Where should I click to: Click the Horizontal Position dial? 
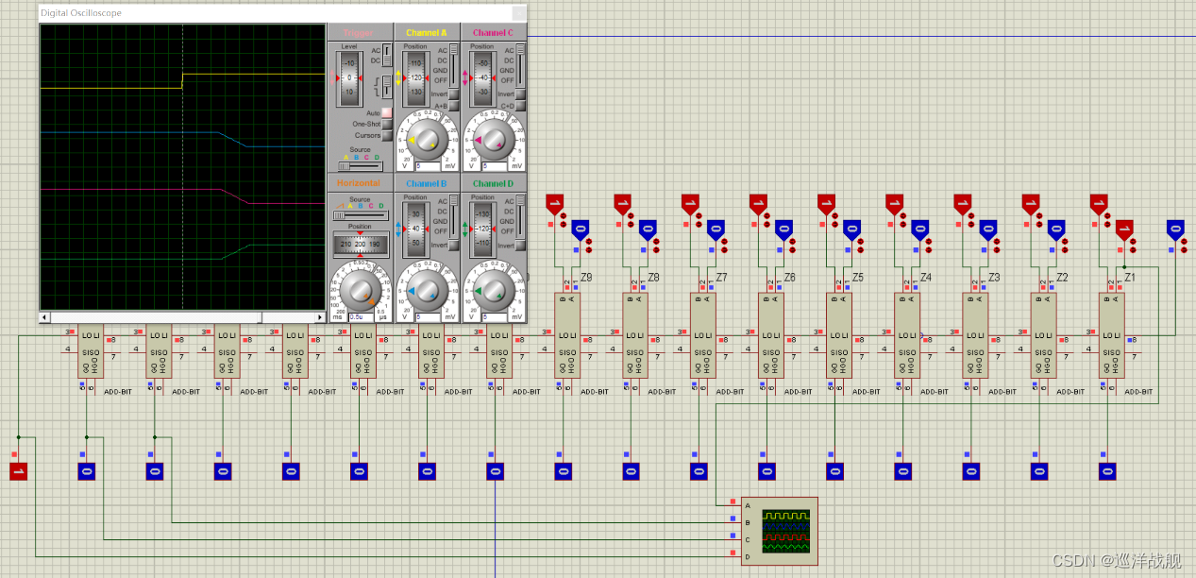coord(360,245)
